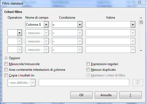The width and height of the screenshot is (147, 104).
Task: Enable the Maiuscole/minuscole checkbox
Action: tap(6, 64)
